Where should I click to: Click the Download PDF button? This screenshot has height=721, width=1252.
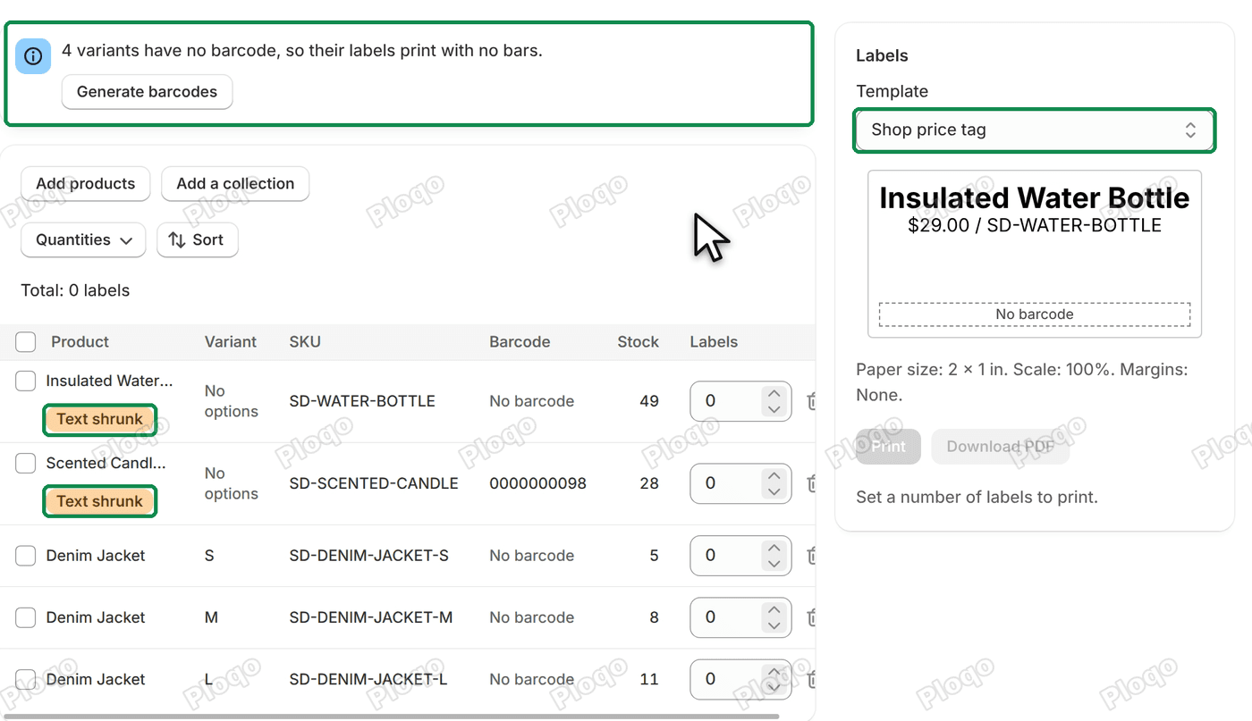1000,447
